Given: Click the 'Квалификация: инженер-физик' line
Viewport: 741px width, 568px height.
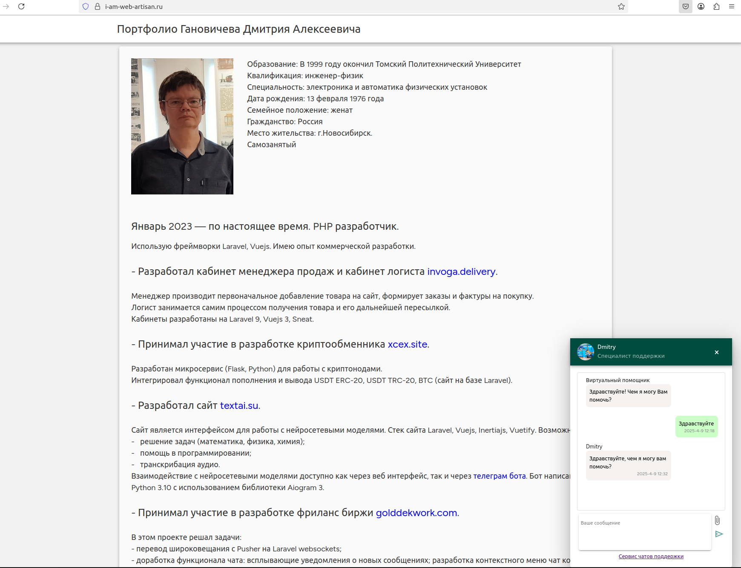Looking at the screenshot, I should pos(305,76).
